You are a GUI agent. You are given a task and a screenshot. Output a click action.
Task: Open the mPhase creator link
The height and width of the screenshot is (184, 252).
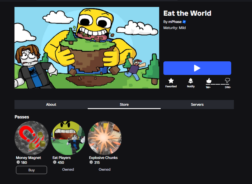(x=175, y=22)
